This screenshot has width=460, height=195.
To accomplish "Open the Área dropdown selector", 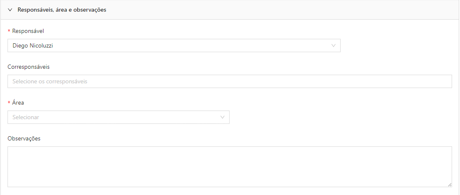I will point(119,117).
